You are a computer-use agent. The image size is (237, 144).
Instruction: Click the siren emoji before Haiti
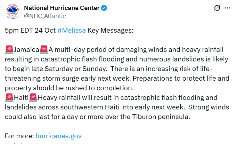(9, 98)
